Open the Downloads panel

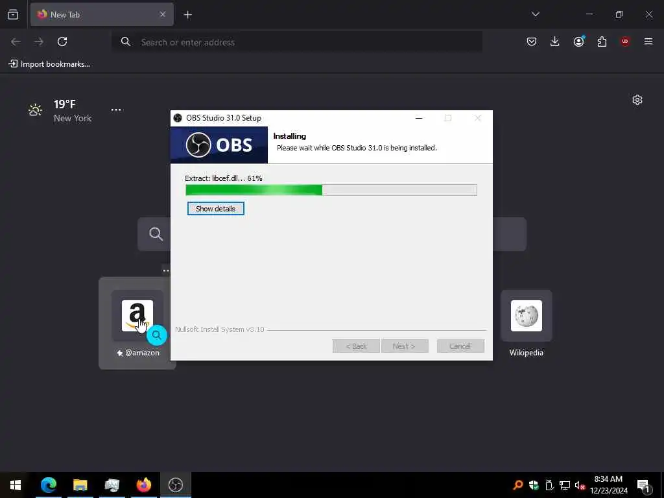tap(555, 41)
